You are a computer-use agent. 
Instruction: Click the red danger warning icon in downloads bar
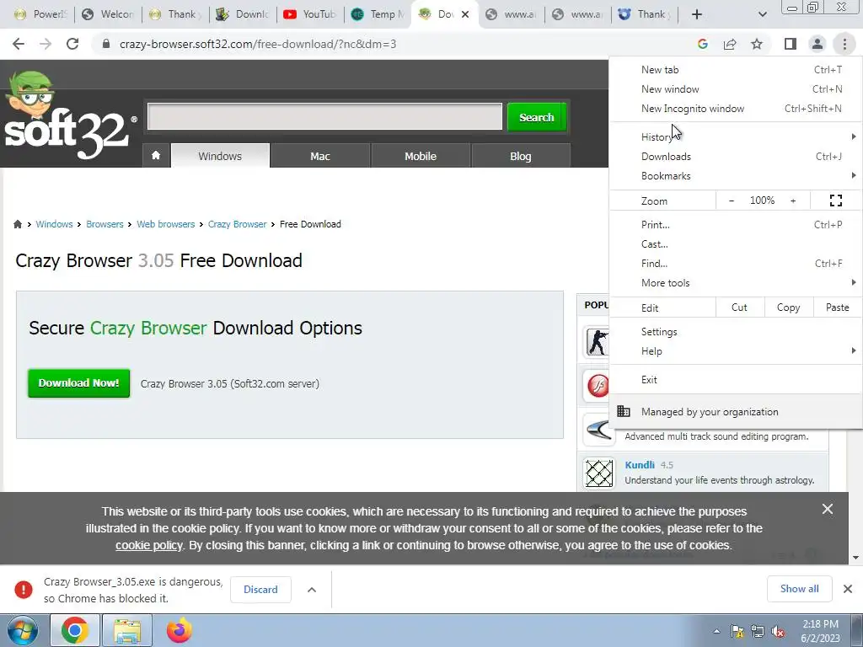[23, 589]
